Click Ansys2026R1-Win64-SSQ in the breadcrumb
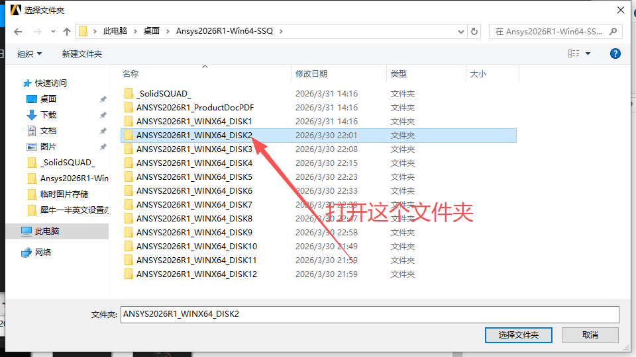The width and height of the screenshot is (636, 357). [225, 31]
